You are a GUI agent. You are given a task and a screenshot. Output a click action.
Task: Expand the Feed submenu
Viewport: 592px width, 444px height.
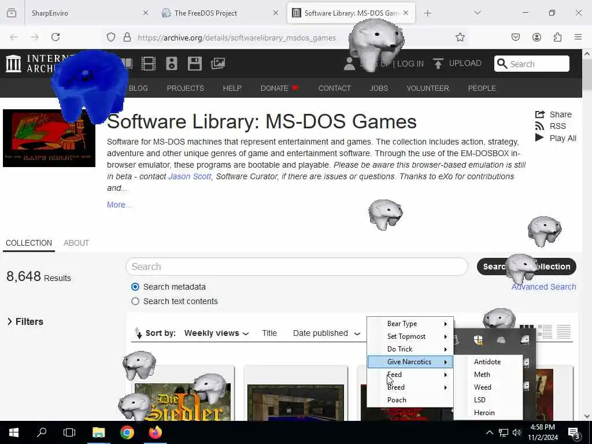(x=410, y=375)
